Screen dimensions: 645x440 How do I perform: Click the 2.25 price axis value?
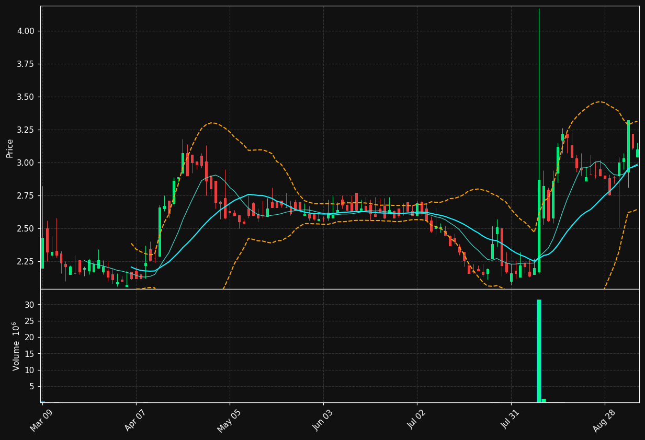(x=26, y=262)
